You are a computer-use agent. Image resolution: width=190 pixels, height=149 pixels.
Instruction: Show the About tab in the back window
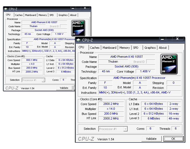tap(73, 15)
